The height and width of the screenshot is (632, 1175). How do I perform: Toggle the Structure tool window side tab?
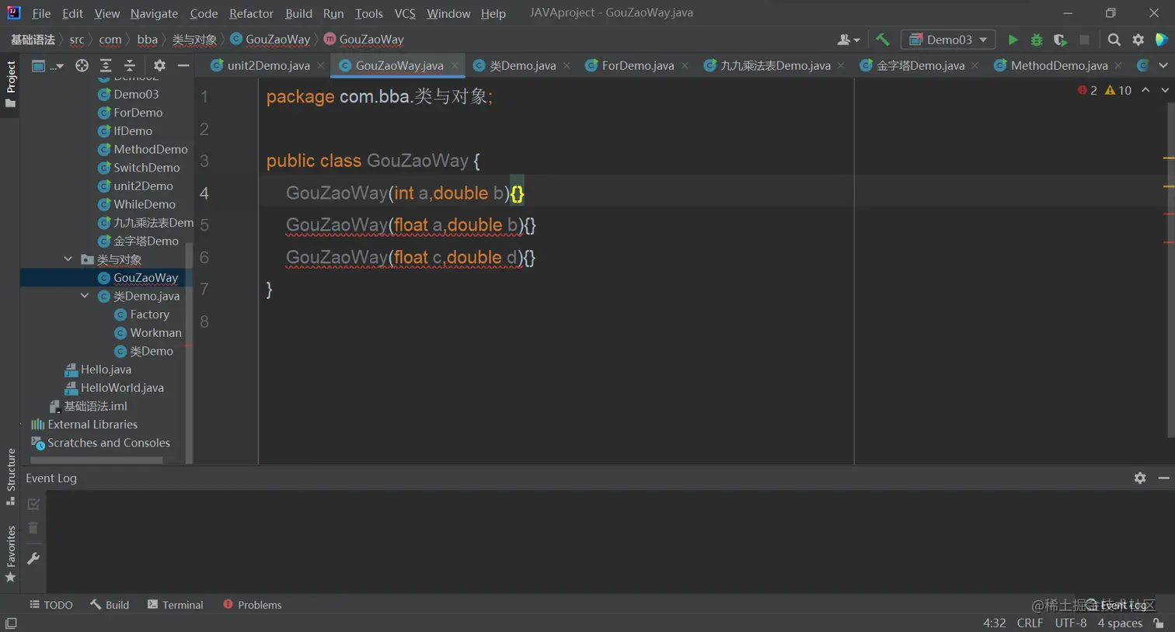tap(10, 477)
